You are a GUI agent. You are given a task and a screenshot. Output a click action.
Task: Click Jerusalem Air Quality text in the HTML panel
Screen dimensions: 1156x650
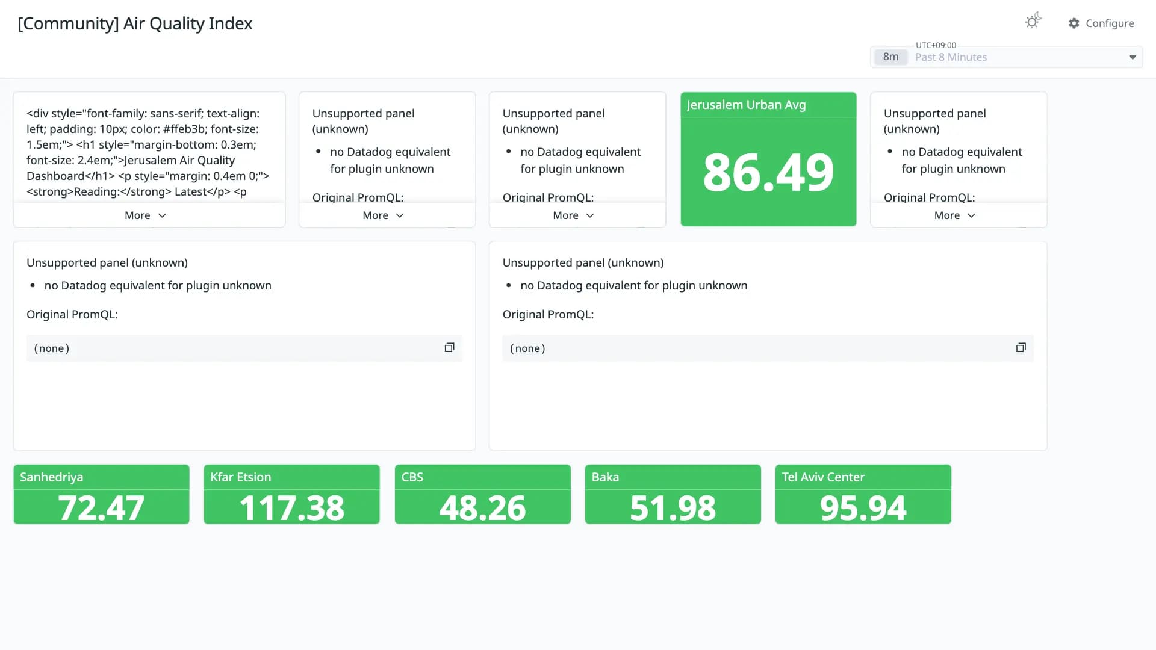179,160
